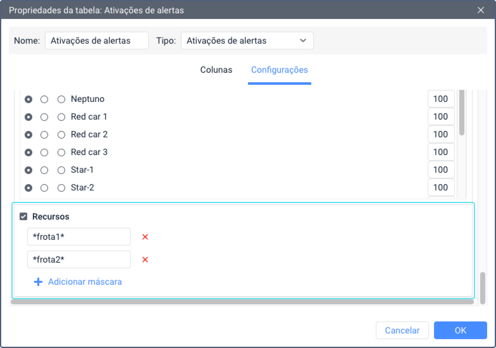This screenshot has width=496, height=348.
Task: Open the Configurações tab
Action: tap(279, 70)
